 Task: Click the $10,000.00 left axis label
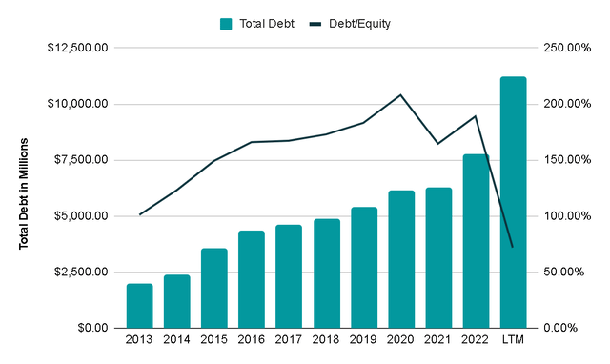coord(78,104)
